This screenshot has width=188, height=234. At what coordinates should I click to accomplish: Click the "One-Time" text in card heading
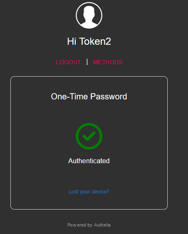tap(70, 96)
